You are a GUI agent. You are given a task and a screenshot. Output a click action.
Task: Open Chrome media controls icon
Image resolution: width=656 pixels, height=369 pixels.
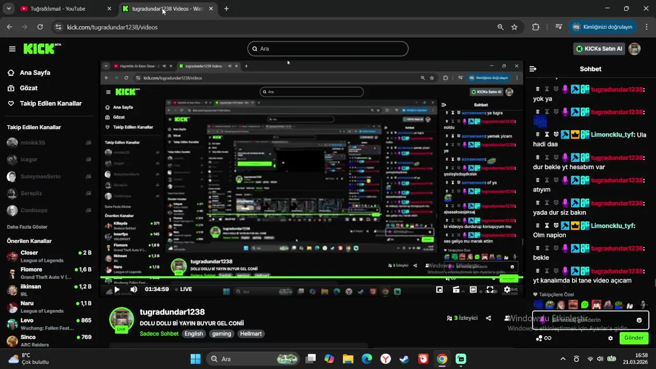pos(559,27)
